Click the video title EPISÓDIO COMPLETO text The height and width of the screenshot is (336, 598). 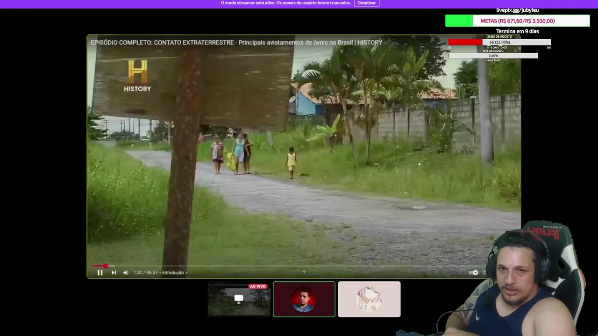coord(236,42)
